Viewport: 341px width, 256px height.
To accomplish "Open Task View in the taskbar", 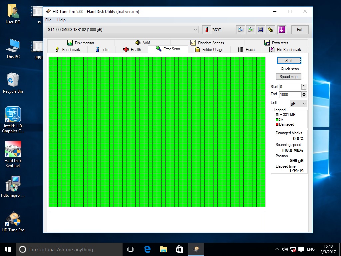I will click(131, 249).
